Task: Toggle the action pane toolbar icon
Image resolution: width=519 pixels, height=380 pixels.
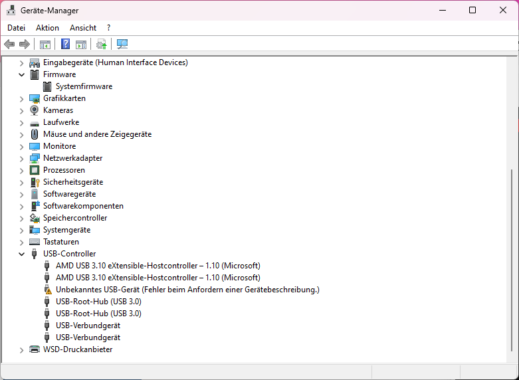Action: coord(81,44)
